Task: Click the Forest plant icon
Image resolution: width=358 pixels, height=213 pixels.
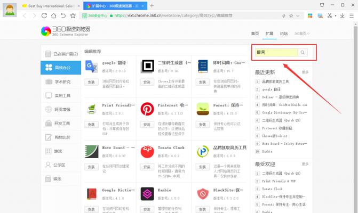Action: (203, 109)
